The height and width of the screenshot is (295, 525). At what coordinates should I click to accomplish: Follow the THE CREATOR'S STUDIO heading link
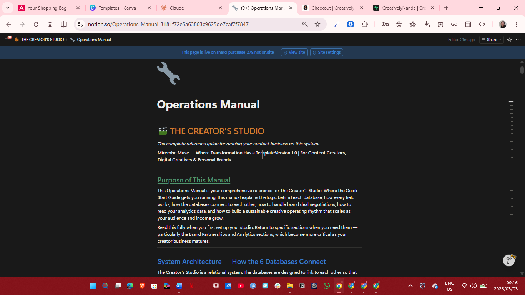(217, 131)
